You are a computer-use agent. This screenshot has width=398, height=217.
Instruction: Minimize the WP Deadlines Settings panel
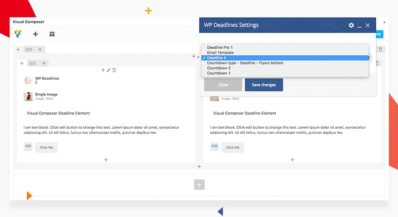(359, 27)
